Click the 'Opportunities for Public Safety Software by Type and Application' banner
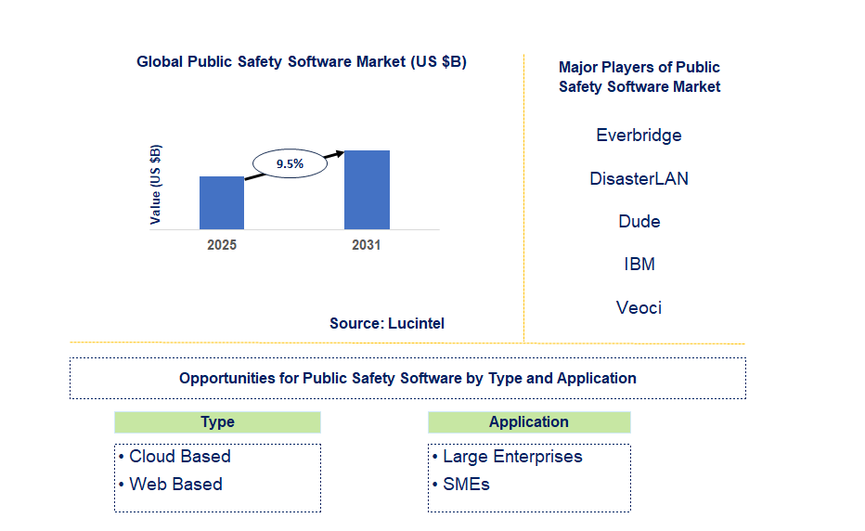The height and width of the screenshot is (531, 865). [x=407, y=378]
